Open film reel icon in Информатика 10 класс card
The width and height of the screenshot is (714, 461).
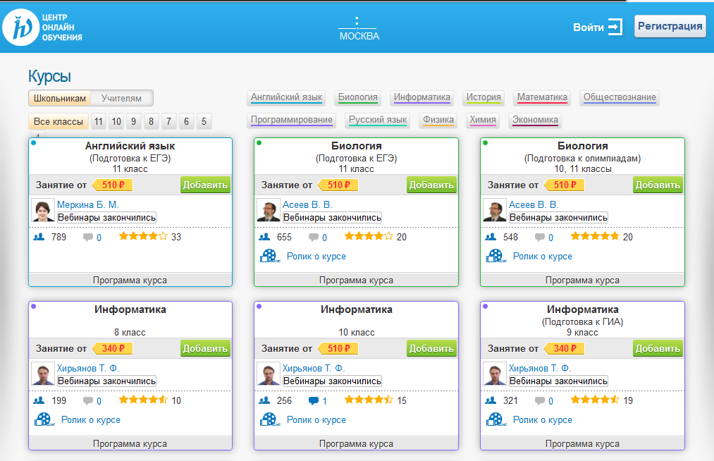(269, 419)
